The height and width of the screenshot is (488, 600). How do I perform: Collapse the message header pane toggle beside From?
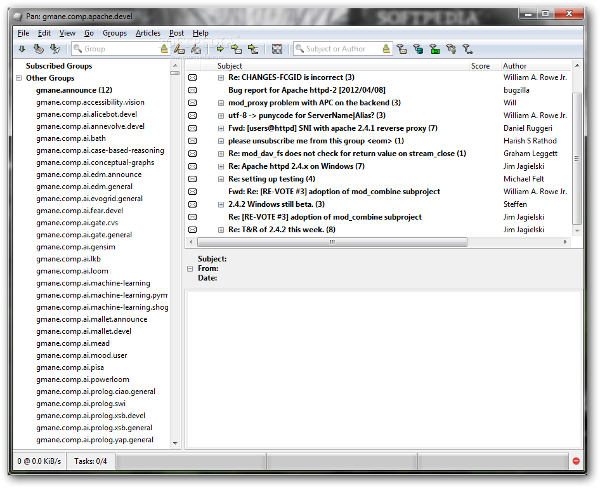(x=190, y=268)
